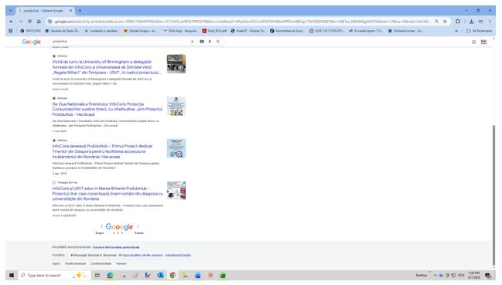Click the Google search input field
This screenshot has height=285, width=502.
pyautogui.click(x=120, y=42)
